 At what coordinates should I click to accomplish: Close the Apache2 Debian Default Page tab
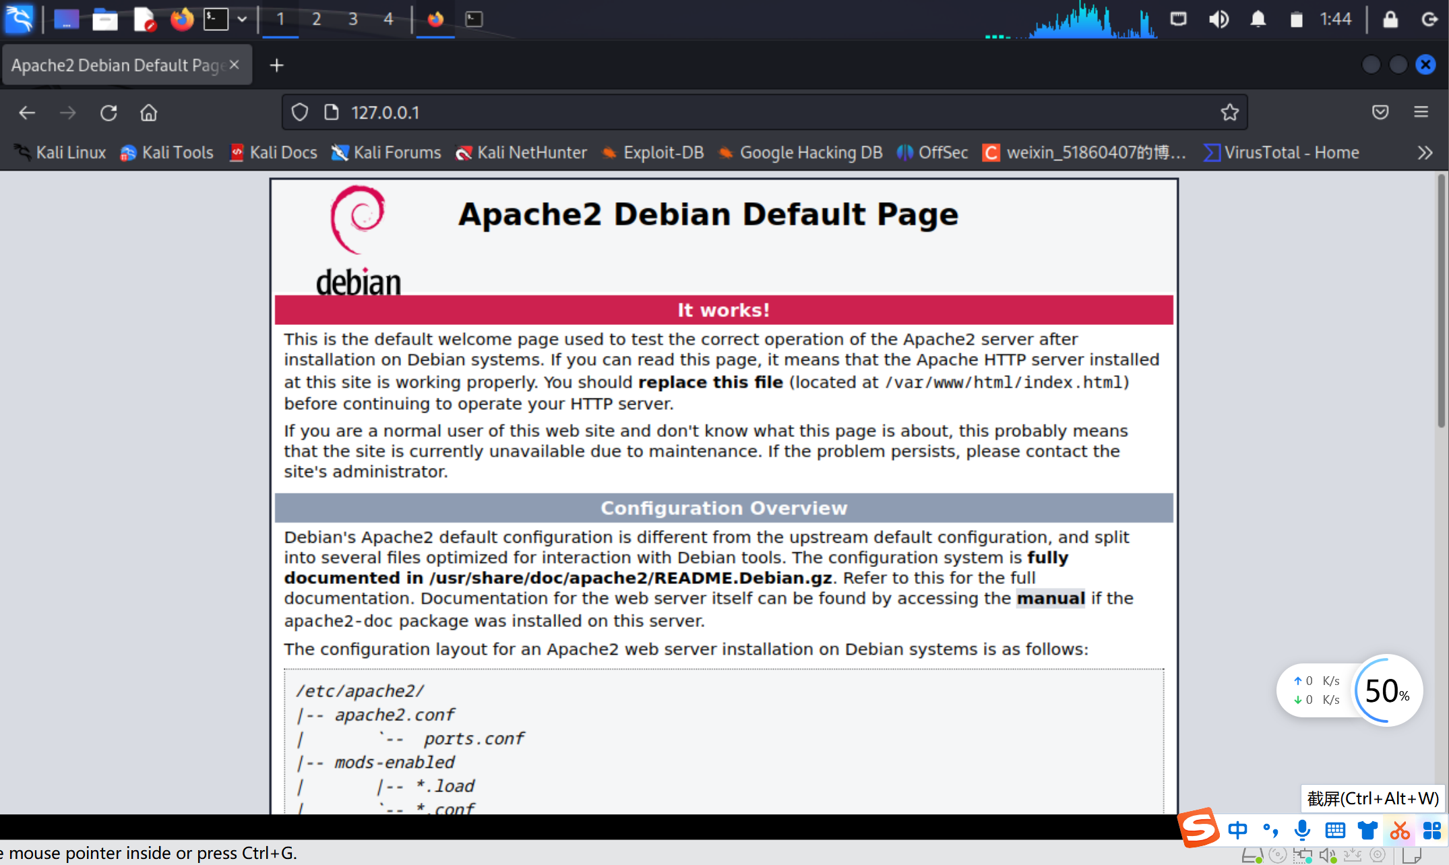coord(235,65)
